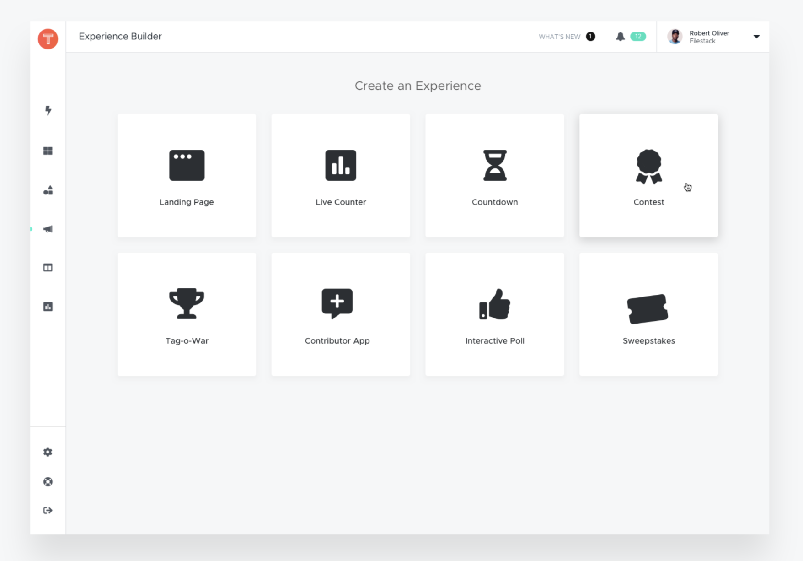Open the megaphone campaigns section
This screenshot has width=803, height=561.
[48, 229]
